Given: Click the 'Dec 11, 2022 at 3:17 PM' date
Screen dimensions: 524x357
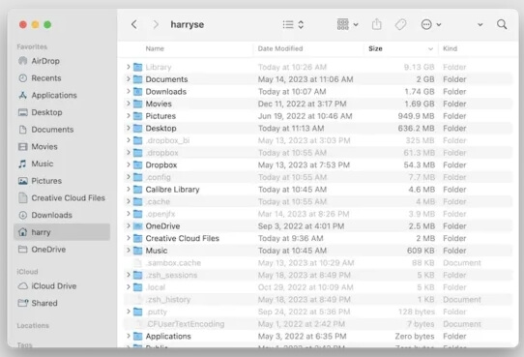Looking at the screenshot, I should click(302, 104).
